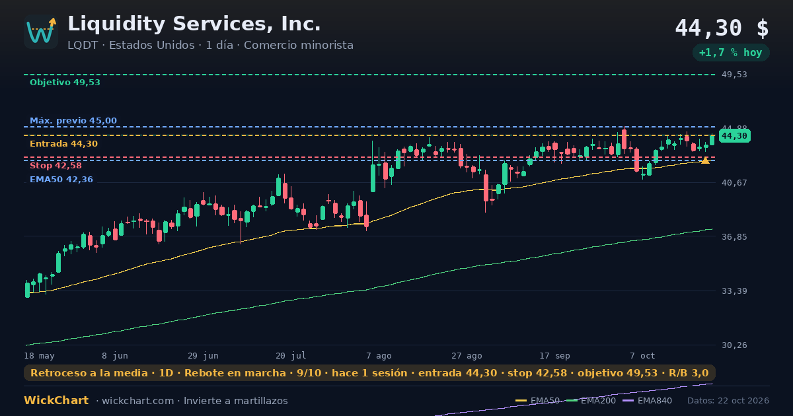Click the 40,67 price axis value
The image size is (793, 416).
coord(734,183)
